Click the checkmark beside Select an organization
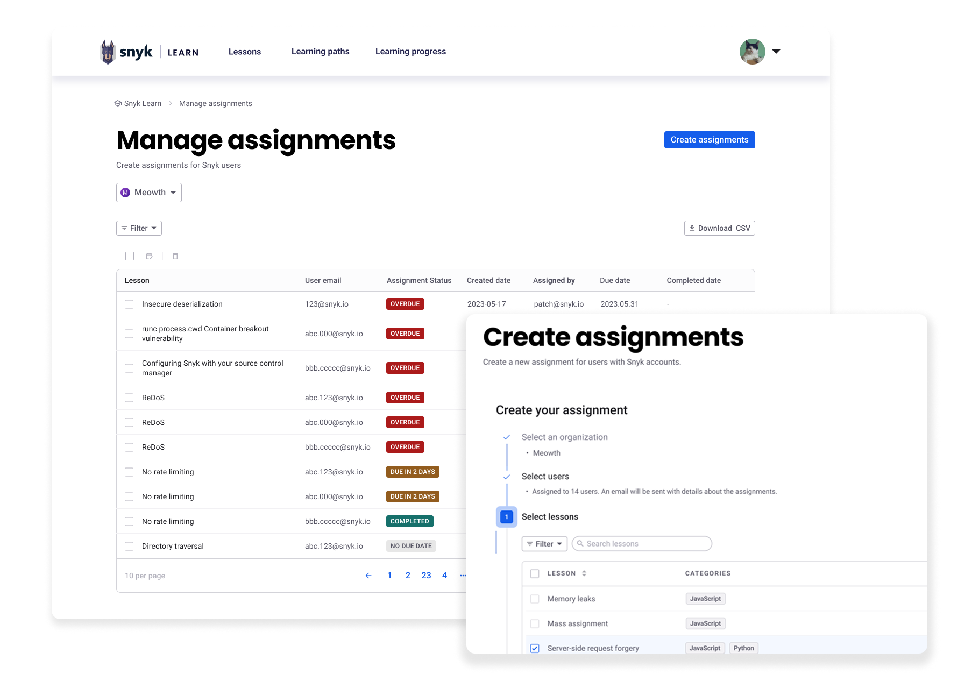 (507, 437)
